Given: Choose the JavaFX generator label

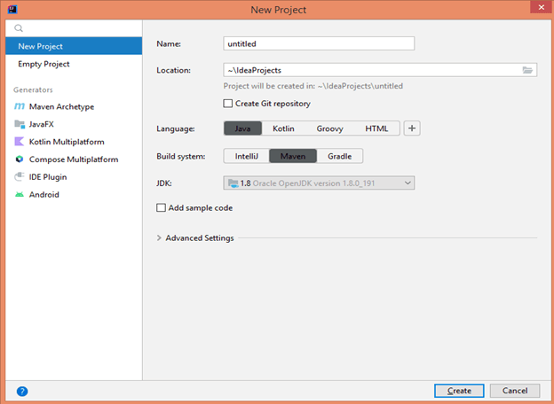Looking at the screenshot, I should coord(42,124).
